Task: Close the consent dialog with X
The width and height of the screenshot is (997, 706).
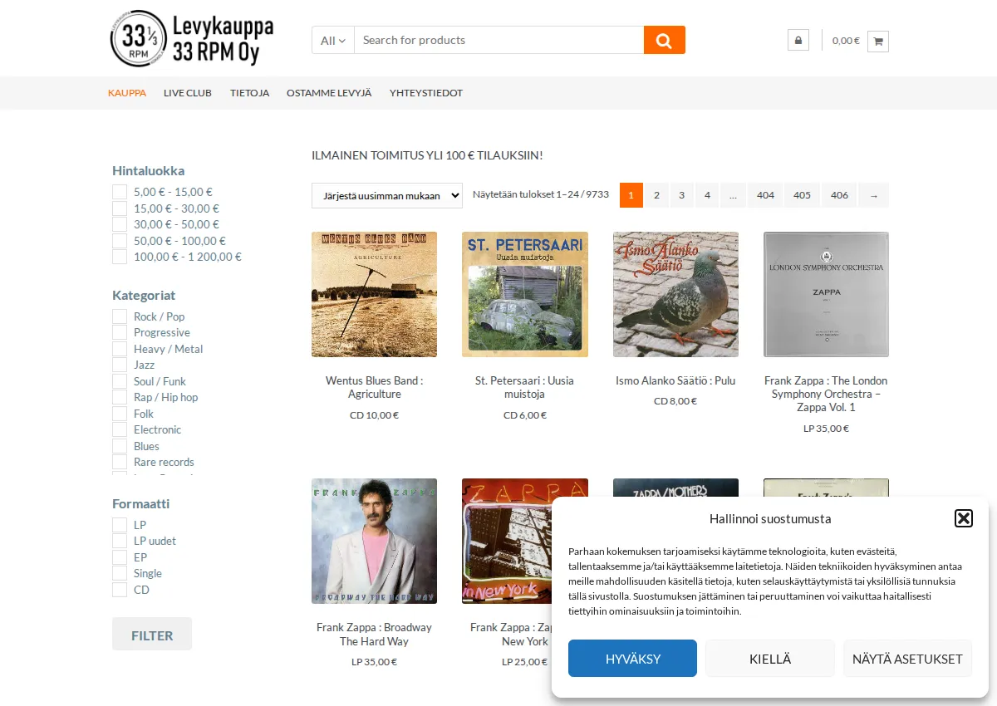Action: 964,518
